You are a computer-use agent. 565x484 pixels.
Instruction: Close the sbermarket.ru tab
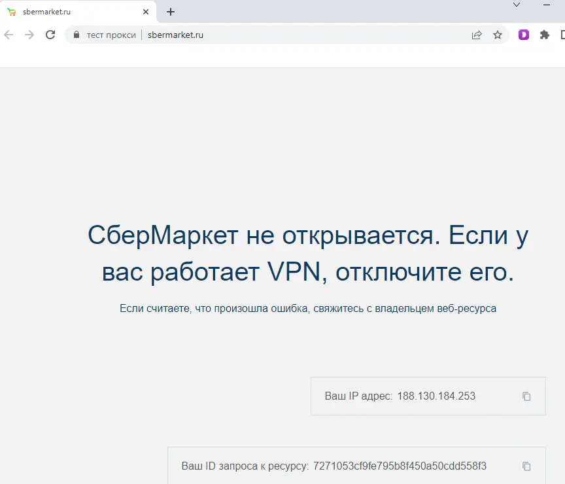pos(146,12)
